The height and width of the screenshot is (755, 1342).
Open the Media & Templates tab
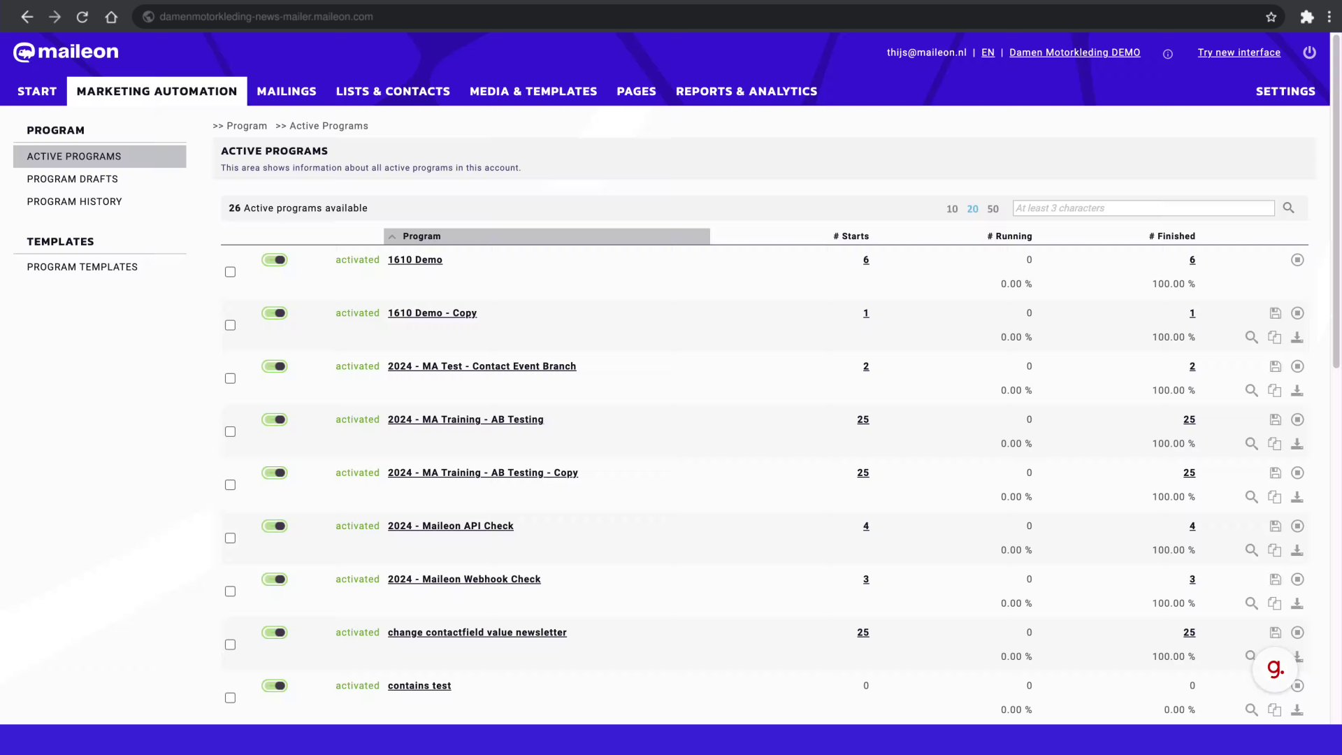pos(533,92)
